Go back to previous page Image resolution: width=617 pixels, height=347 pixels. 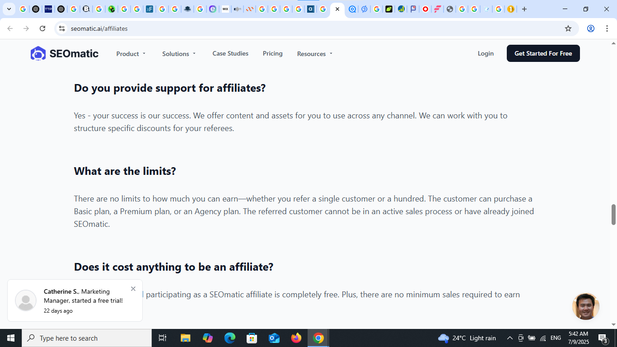10,28
